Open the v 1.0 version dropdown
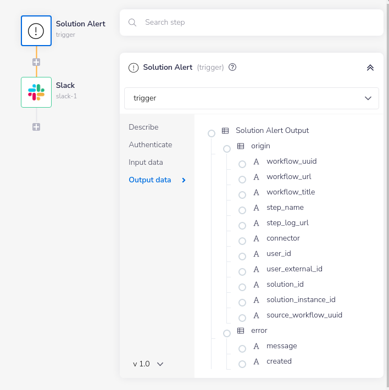389x390 pixels. click(148, 364)
